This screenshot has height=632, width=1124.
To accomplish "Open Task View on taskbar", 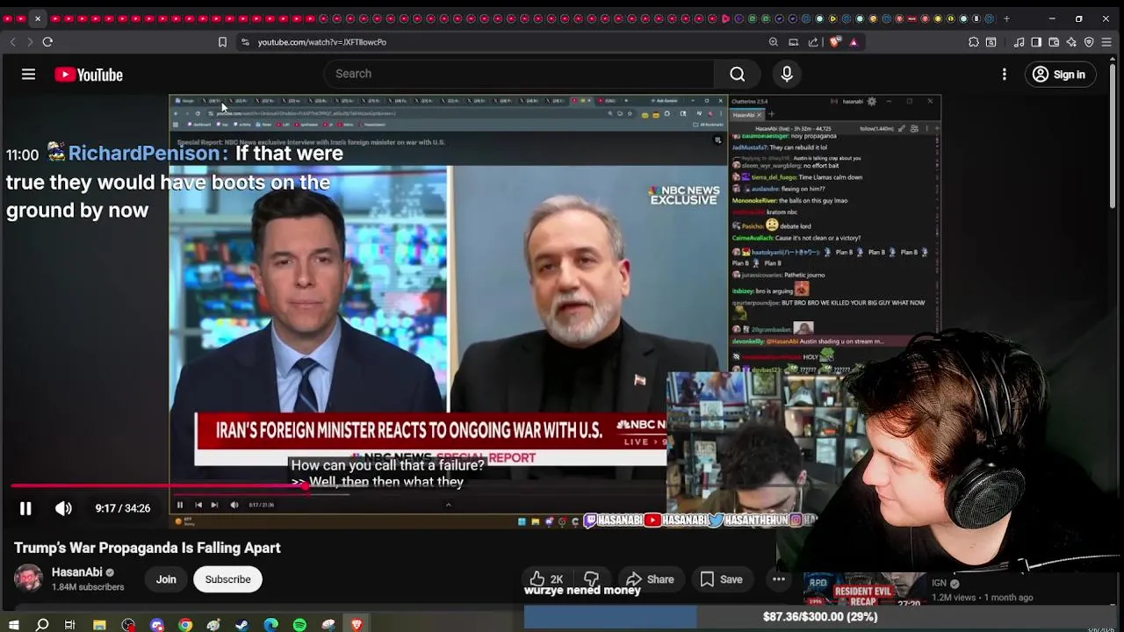I will tap(69, 625).
